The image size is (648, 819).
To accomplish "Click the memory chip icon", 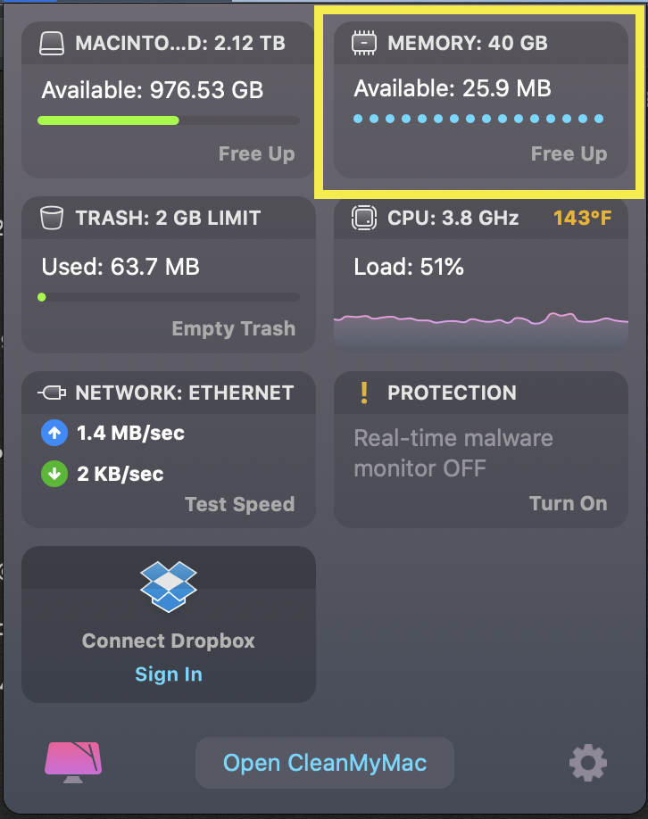I will 363,43.
